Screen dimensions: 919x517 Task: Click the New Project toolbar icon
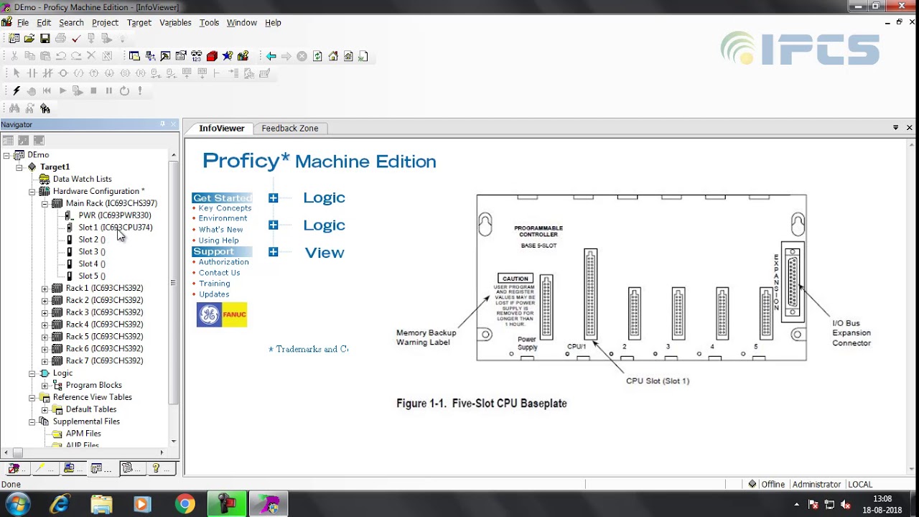[14, 38]
